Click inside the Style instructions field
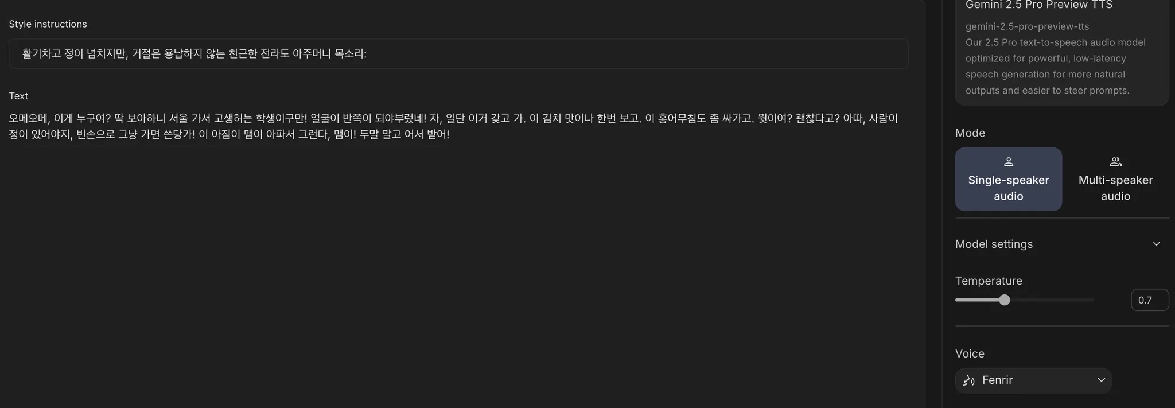Viewport: 1175px width, 408px height. tap(458, 54)
